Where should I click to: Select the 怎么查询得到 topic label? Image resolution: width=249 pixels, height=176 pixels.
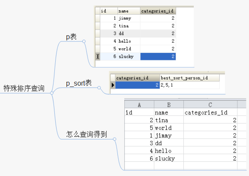click(x=87, y=134)
